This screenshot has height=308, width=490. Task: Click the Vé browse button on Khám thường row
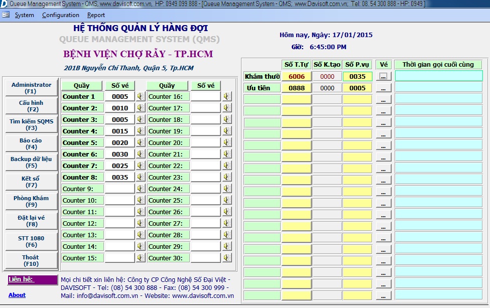pos(383,76)
